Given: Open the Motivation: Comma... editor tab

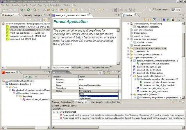Looking at the screenshot, I should [82, 67].
